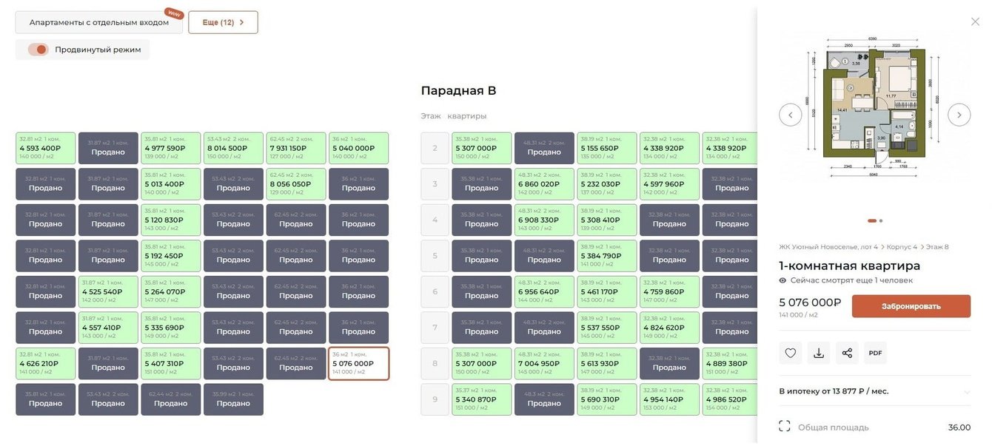
Task: Show next floor plan image with right arrow
Action: pos(959,115)
